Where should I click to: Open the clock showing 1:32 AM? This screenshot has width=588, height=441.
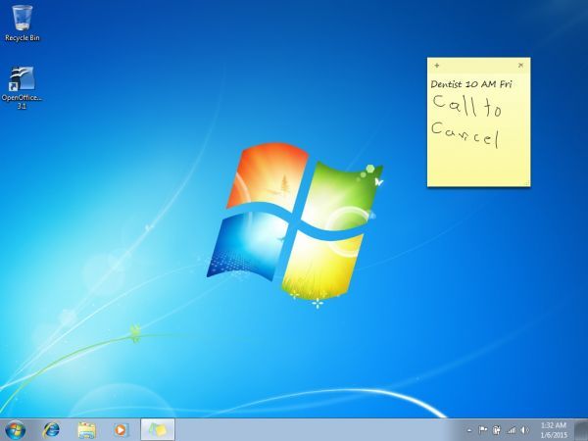tap(554, 430)
